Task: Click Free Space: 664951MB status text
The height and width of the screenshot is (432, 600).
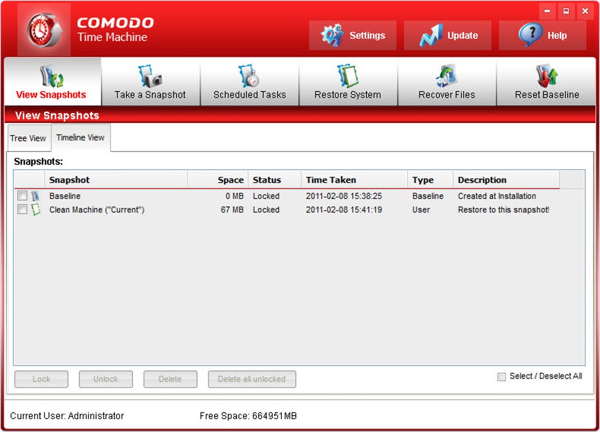Action: pos(248,416)
